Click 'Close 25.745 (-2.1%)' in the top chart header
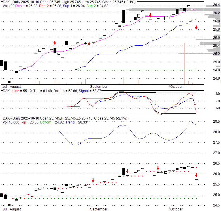Viewport: 221px width, 211px height. pyautogui.click(x=119, y=2)
